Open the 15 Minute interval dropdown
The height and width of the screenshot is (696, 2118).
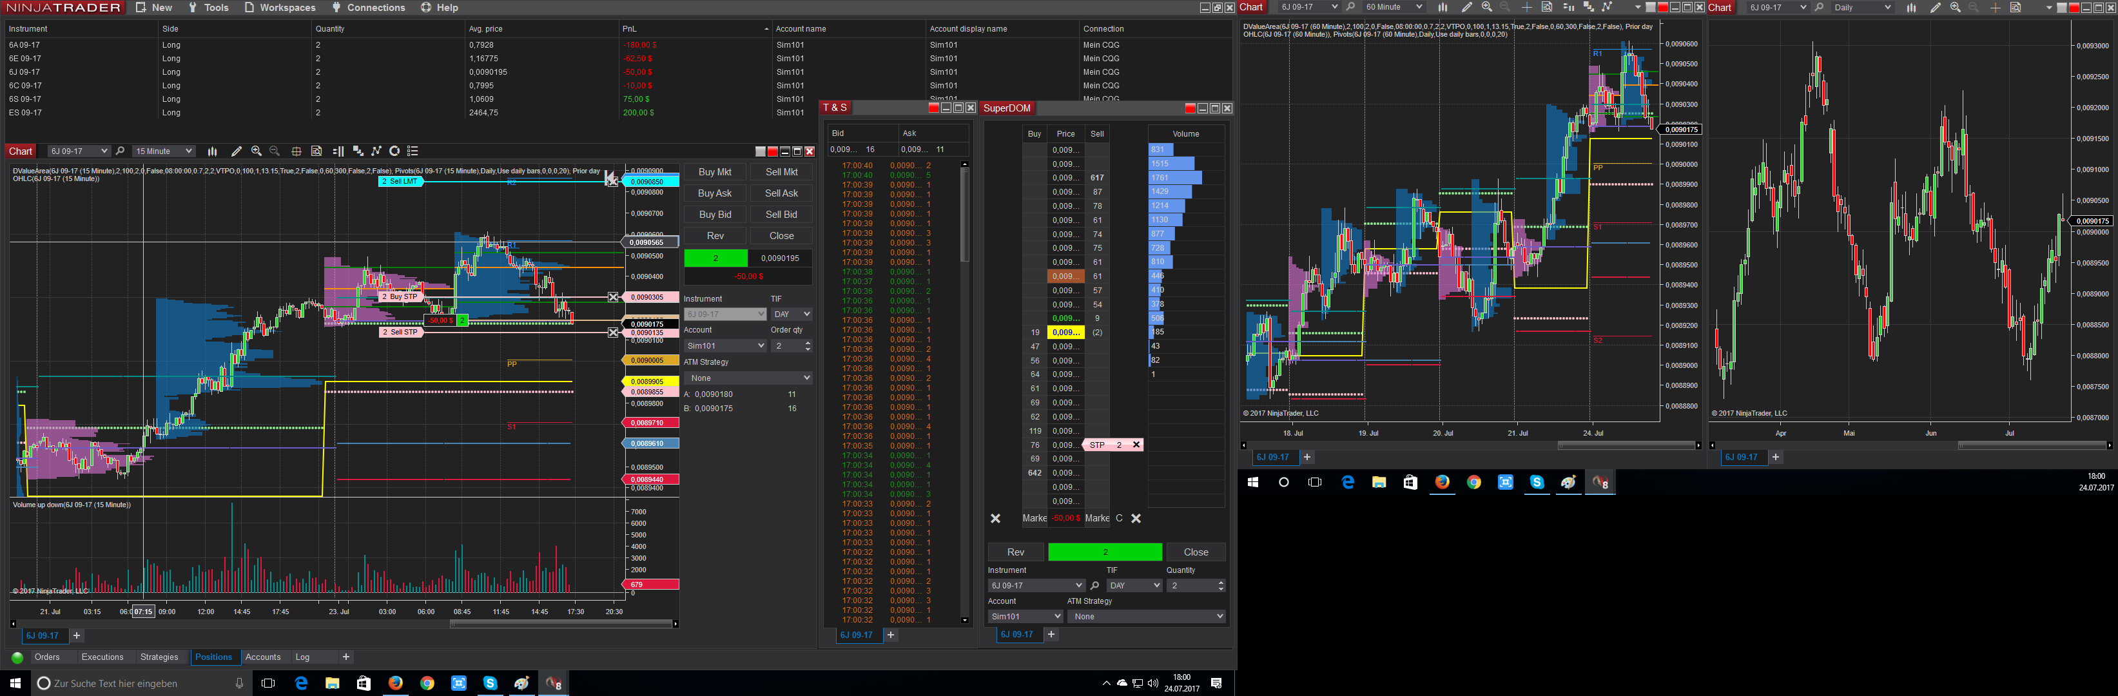coord(164,151)
